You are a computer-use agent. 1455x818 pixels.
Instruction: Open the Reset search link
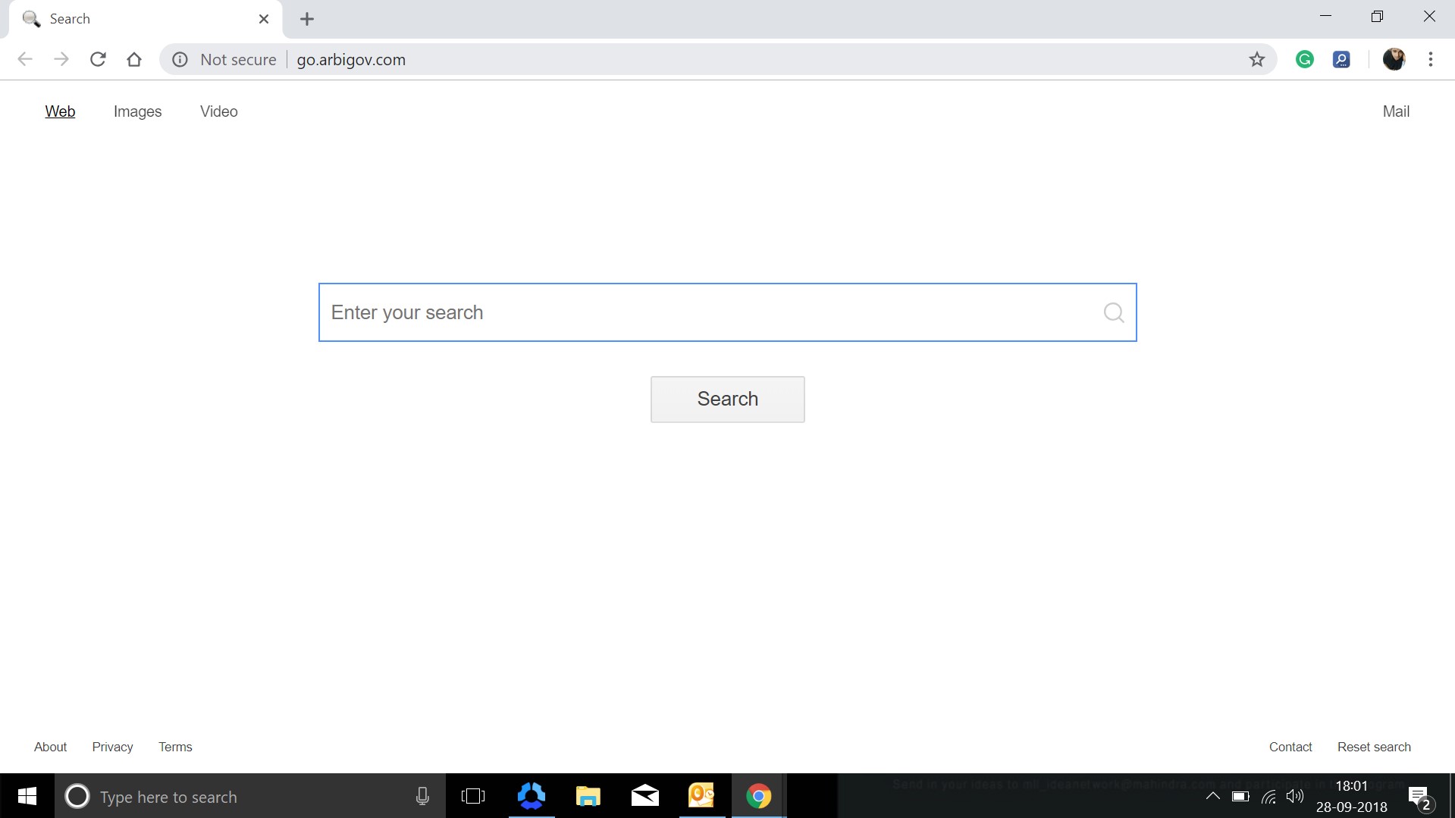coord(1374,746)
